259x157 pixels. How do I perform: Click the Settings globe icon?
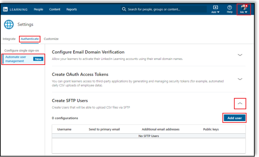point(9,25)
